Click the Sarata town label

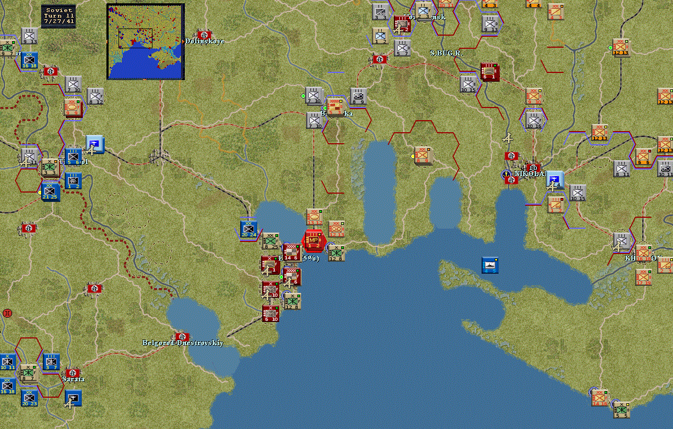73,379
